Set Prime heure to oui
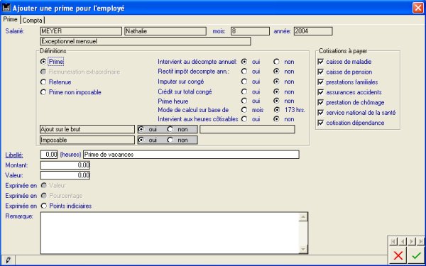Screen dimensions: 426x266 (244, 101)
